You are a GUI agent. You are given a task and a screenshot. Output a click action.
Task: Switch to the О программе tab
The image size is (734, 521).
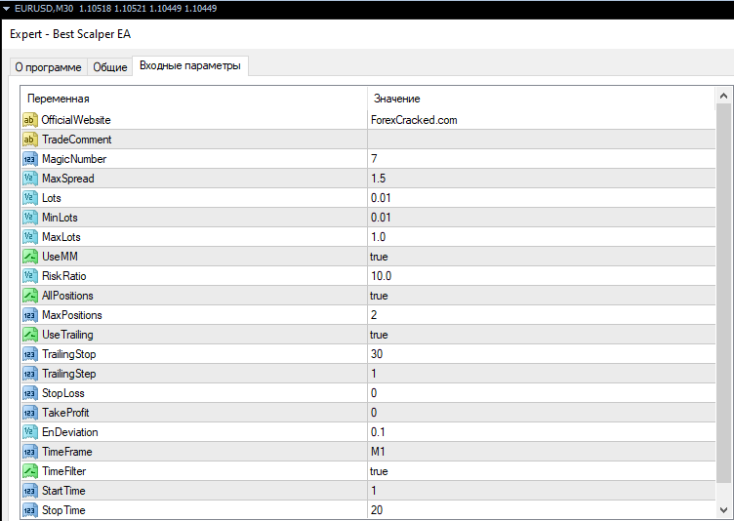pos(48,67)
